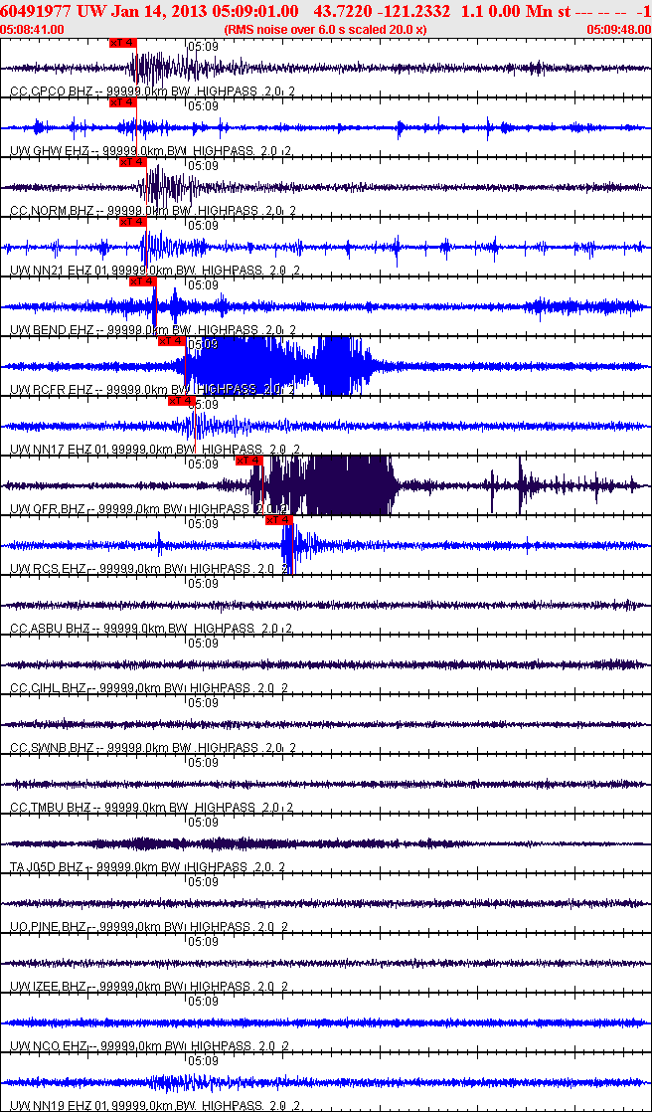Select the xT 4 pick flag on UW.RCS trace
Image resolution: width=652 pixels, height=1112 pixels.
coord(278,520)
